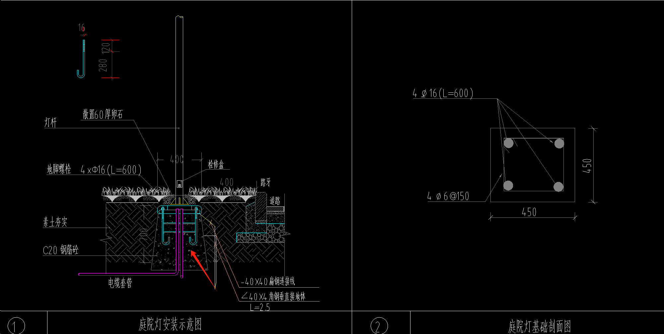664x334 pixels.
Task: Select the vertical 450 dimension text
Action: click(x=587, y=166)
